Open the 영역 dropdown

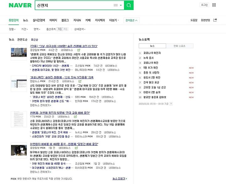point(37,29)
